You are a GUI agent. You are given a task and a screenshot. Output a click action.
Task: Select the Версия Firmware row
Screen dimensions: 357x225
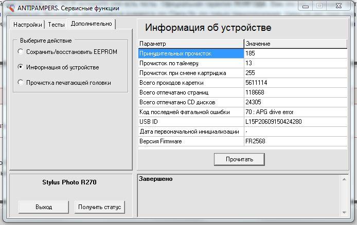(243, 141)
